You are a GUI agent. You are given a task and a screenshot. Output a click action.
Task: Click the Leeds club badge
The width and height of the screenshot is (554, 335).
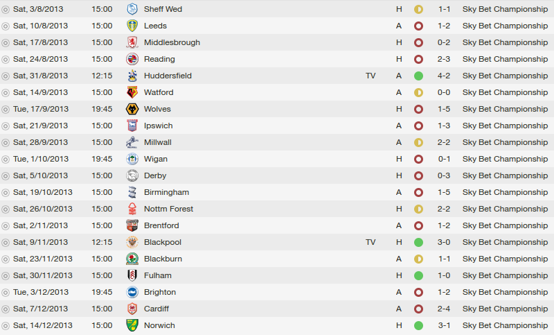tap(132, 26)
